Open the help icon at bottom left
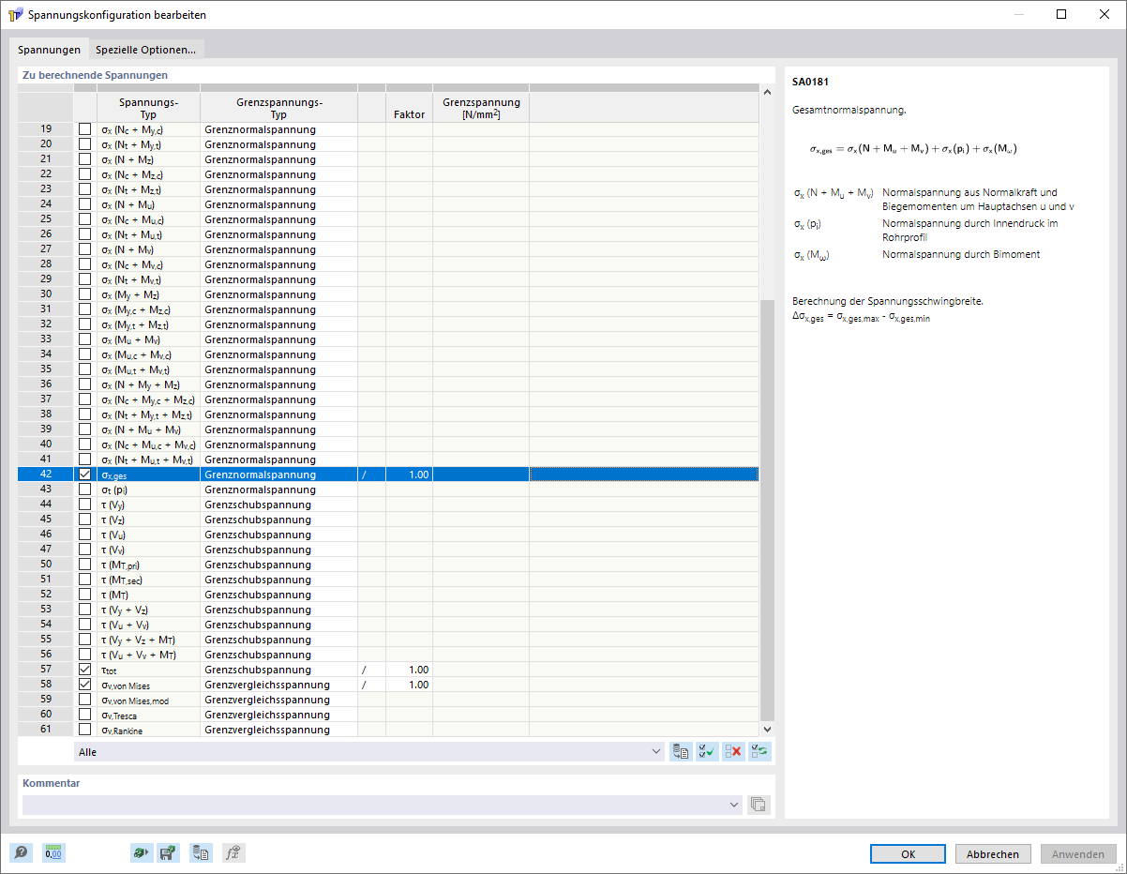 [21, 852]
